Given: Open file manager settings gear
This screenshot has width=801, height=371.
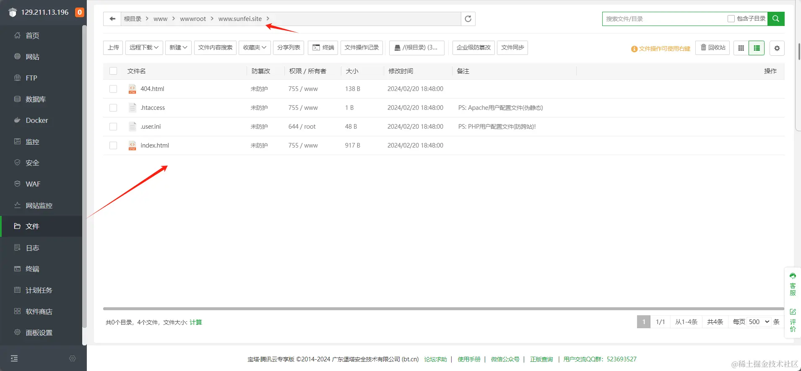Looking at the screenshot, I should [777, 48].
